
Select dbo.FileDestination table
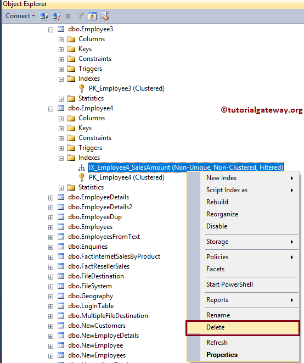[x=96, y=276]
